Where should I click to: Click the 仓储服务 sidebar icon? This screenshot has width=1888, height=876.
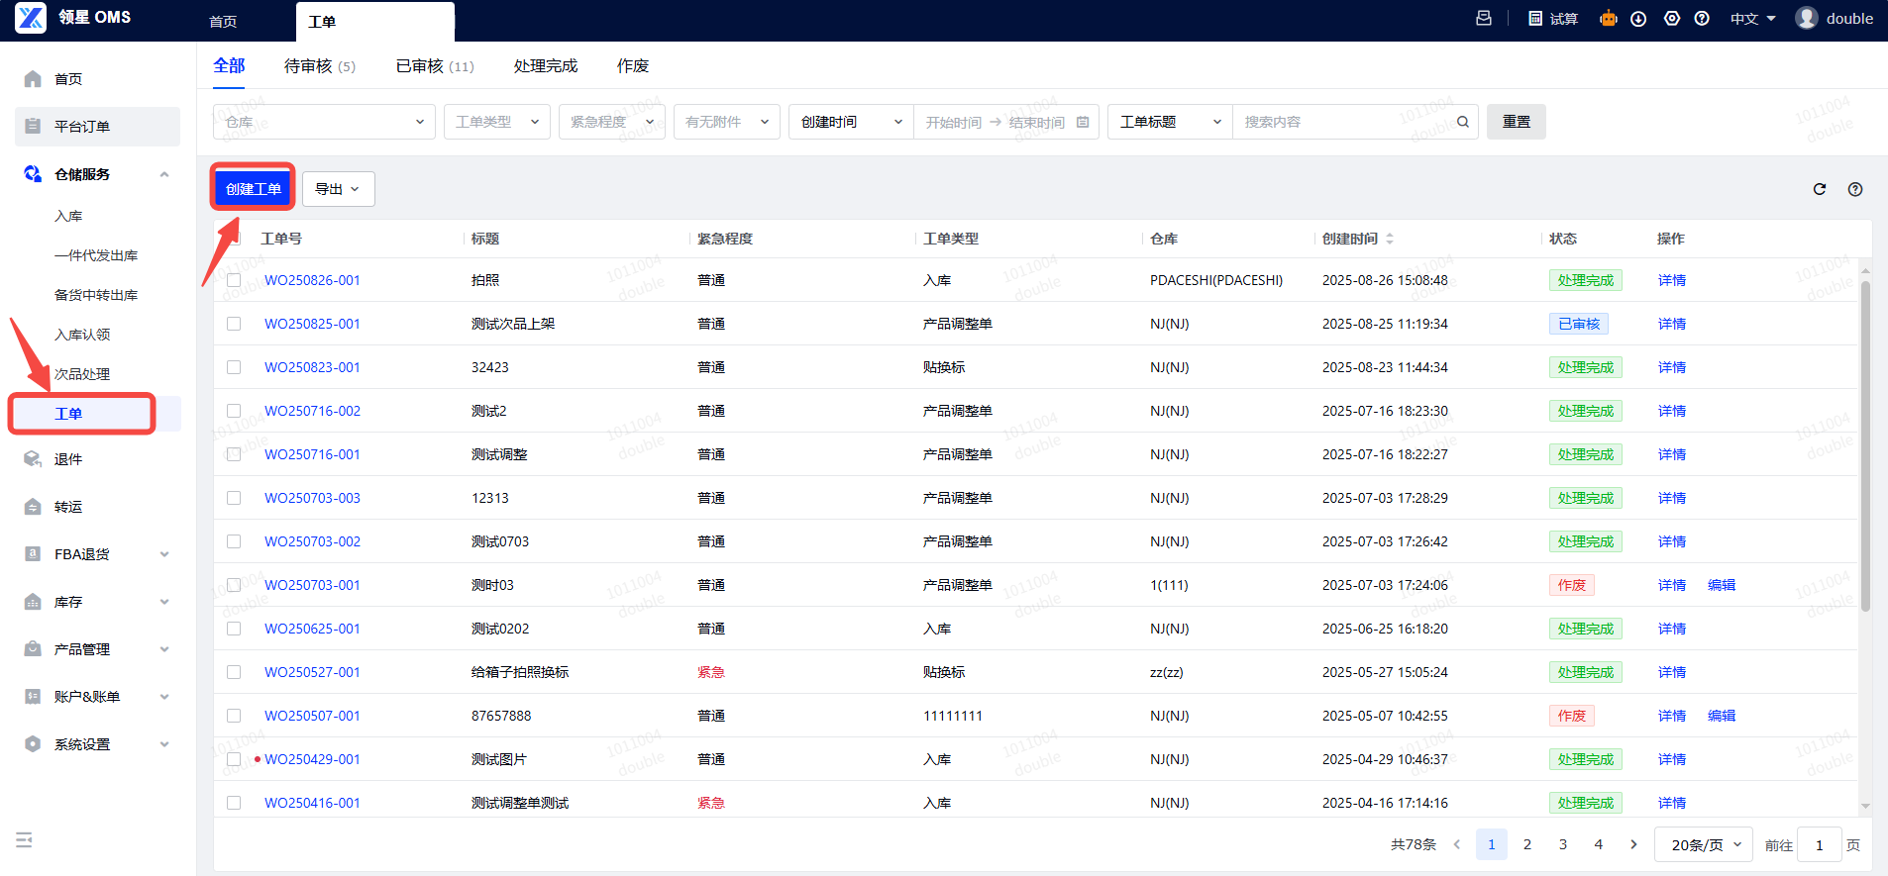click(x=33, y=174)
